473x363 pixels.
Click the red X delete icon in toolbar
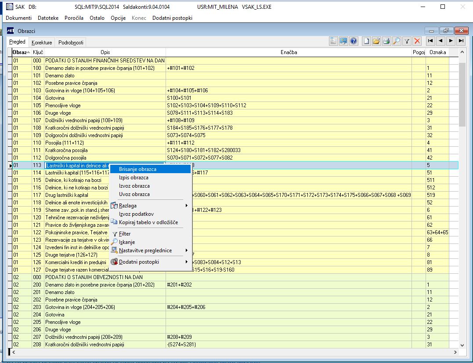coord(417,41)
